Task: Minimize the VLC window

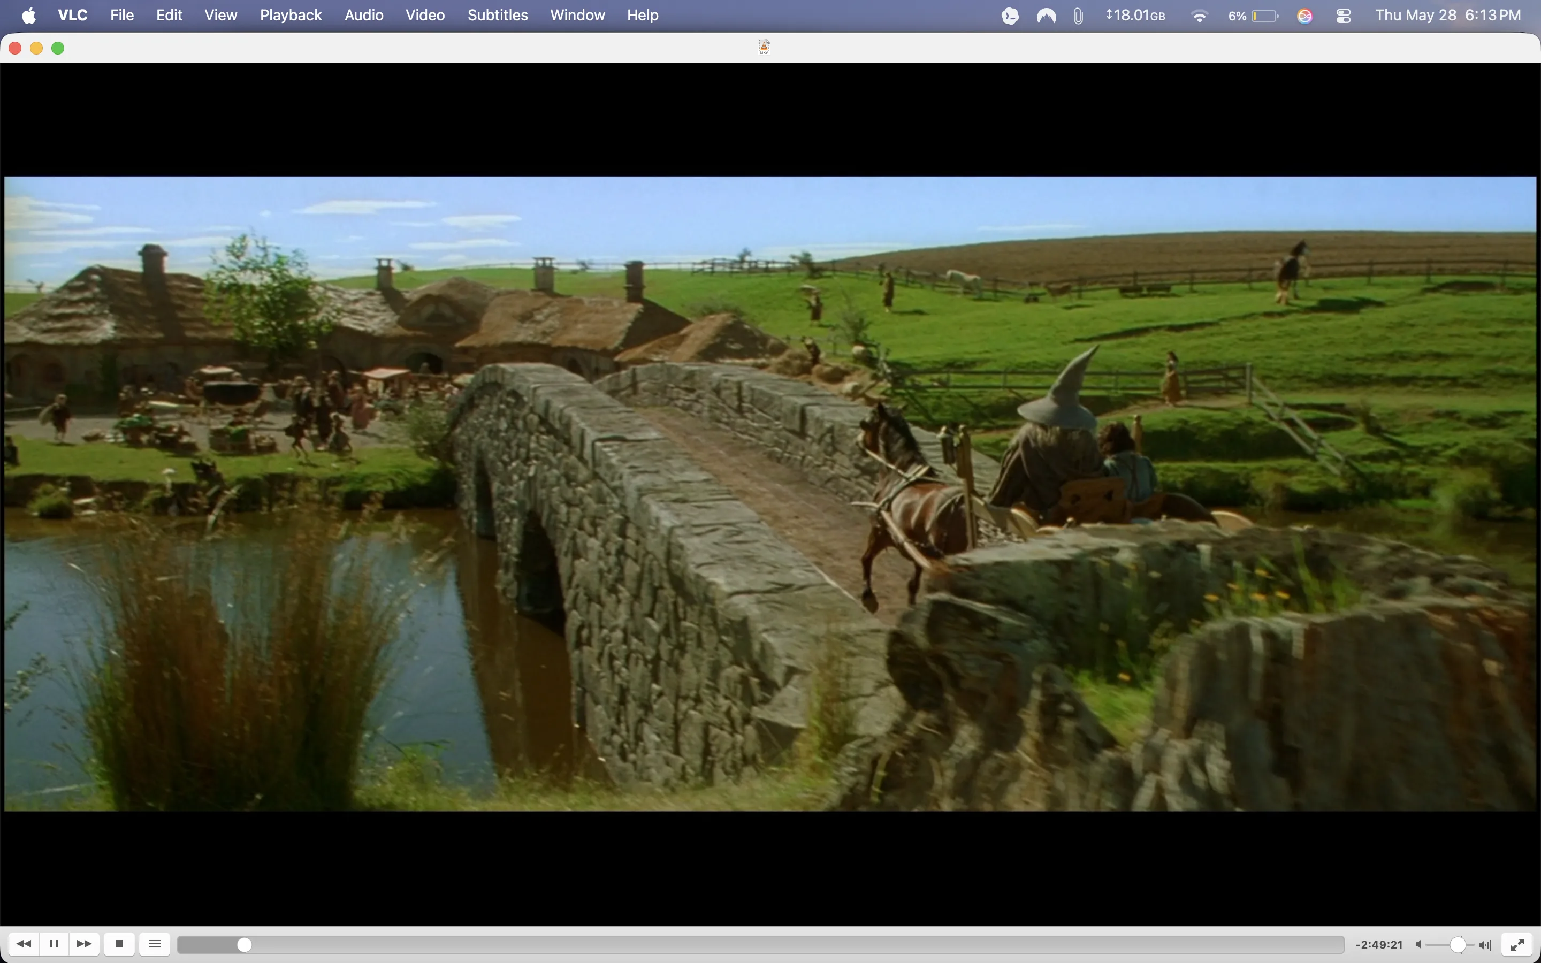Action: tap(36, 48)
